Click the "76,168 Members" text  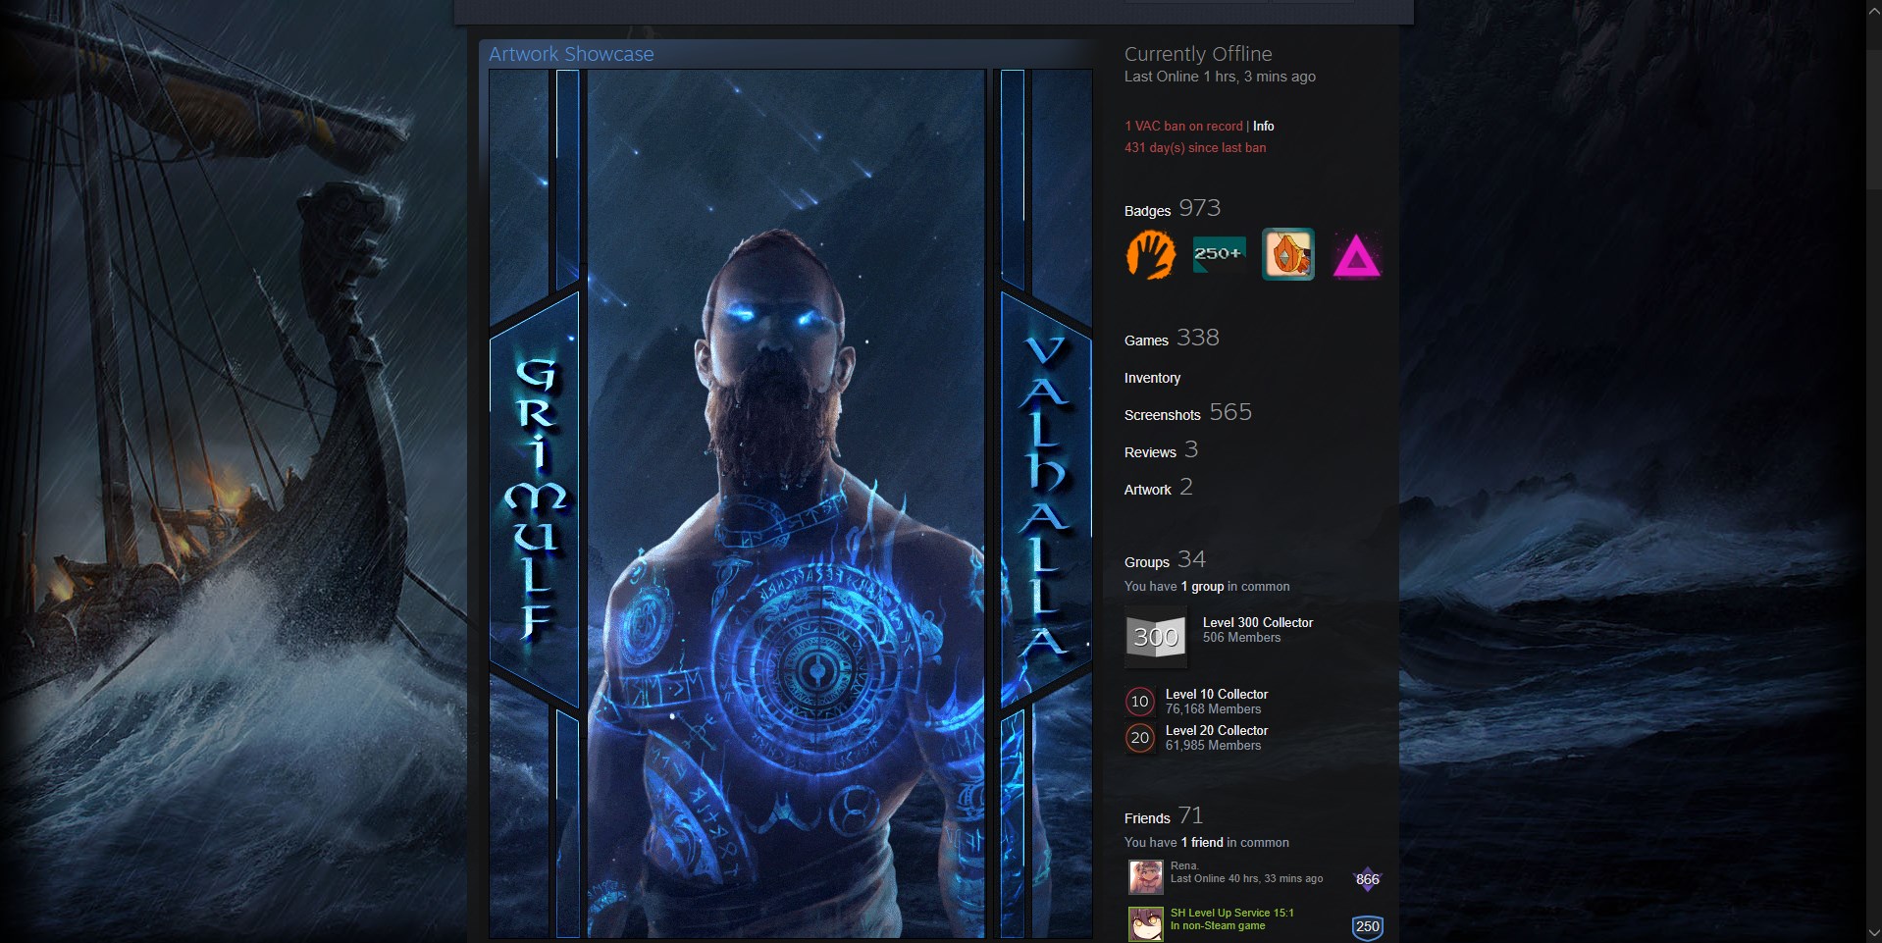pyautogui.click(x=1213, y=708)
